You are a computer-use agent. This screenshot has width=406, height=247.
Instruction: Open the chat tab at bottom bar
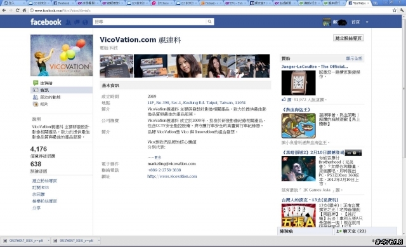click(x=305, y=231)
